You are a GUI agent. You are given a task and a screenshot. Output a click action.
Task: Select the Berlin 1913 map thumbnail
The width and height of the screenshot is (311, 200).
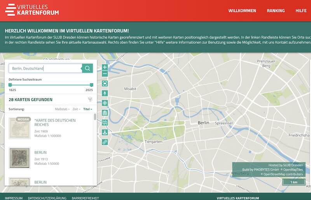click(20, 158)
